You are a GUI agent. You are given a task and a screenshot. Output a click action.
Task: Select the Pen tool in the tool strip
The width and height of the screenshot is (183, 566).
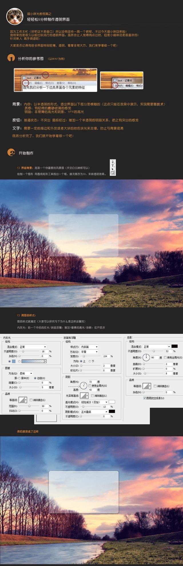pyautogui.click(x=113, y=162)
